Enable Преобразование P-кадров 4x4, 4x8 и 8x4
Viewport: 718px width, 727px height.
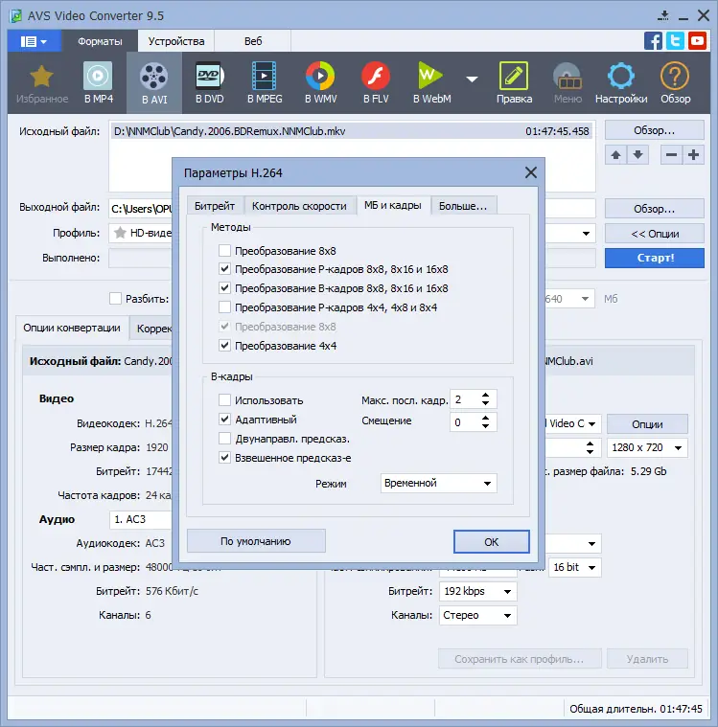click(x=224, y=307)
